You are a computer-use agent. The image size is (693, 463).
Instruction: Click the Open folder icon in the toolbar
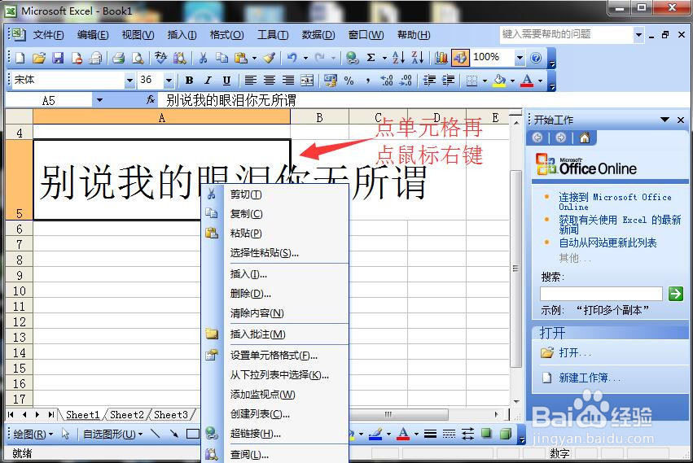(39, 58)
